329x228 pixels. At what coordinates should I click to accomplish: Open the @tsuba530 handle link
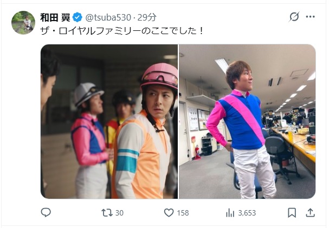coord(108,17)
